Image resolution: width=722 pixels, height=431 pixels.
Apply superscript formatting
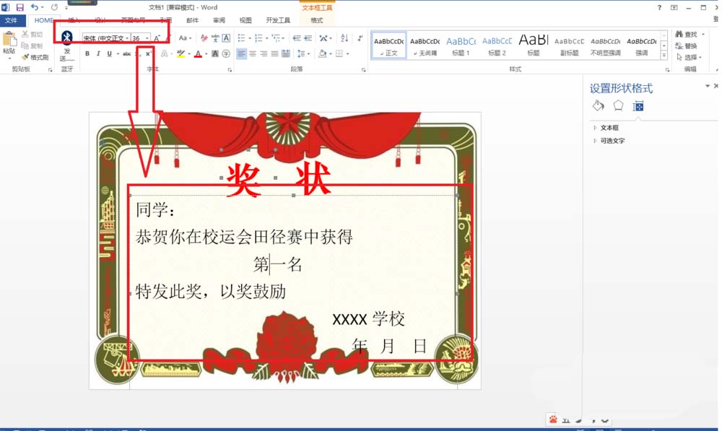point(147,52)
